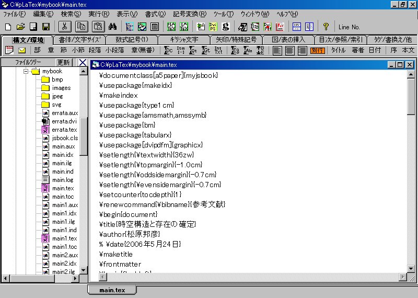Viewport: 418px width, 298px height.
Task: Insert 章 (chapter) from the toolbar
Action: (x=51, y=50)
